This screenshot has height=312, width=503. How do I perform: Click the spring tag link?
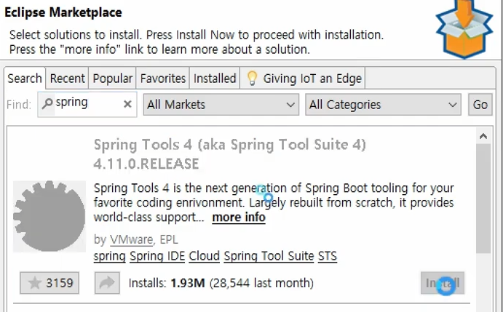[109, 256]
